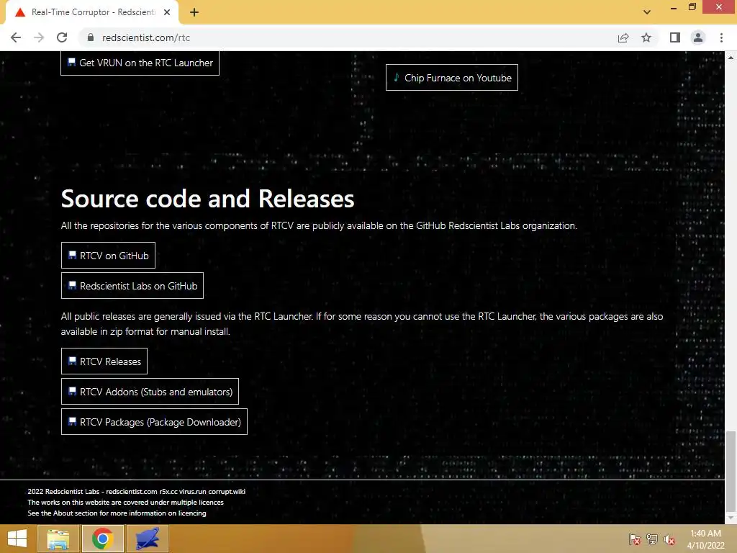Reload the page with refresh icon
Viewport: 737px width, 553px height.
(62, 37)
